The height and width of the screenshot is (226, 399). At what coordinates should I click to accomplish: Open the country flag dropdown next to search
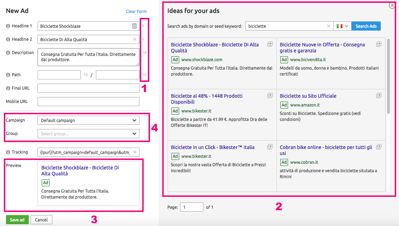click(x=342, y=26)
